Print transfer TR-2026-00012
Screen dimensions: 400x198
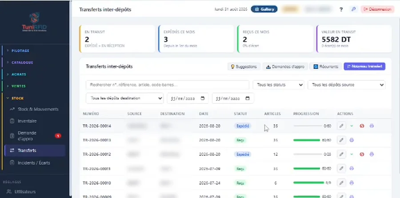tap(372, 154)
